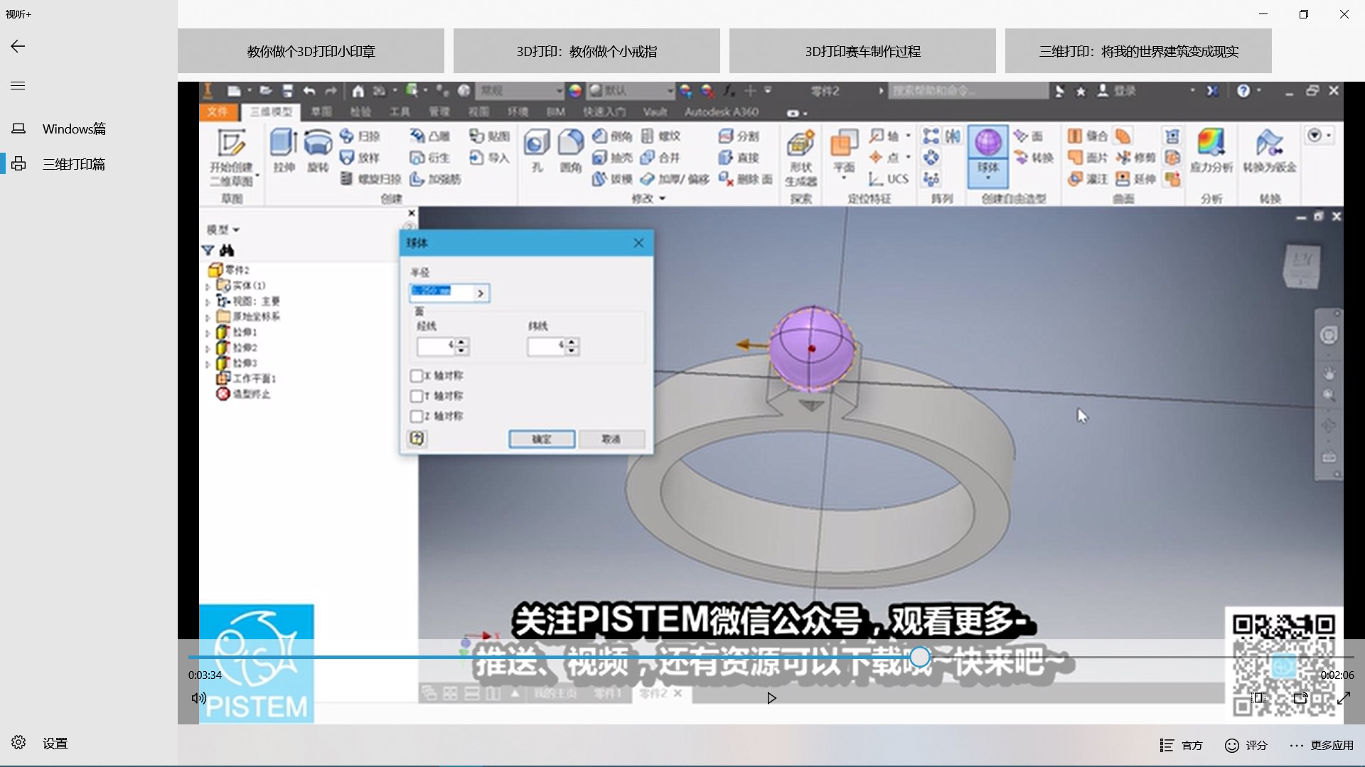Mute the video with speaker icon

click(x=198, y=698)
